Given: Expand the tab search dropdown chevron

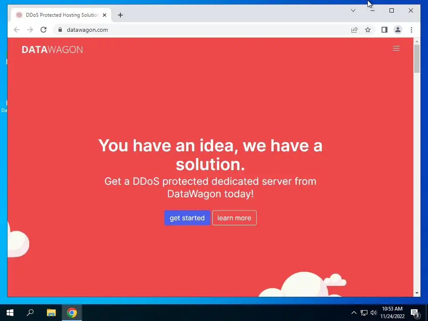Looking at the screenshot, I should coord(353,10).
